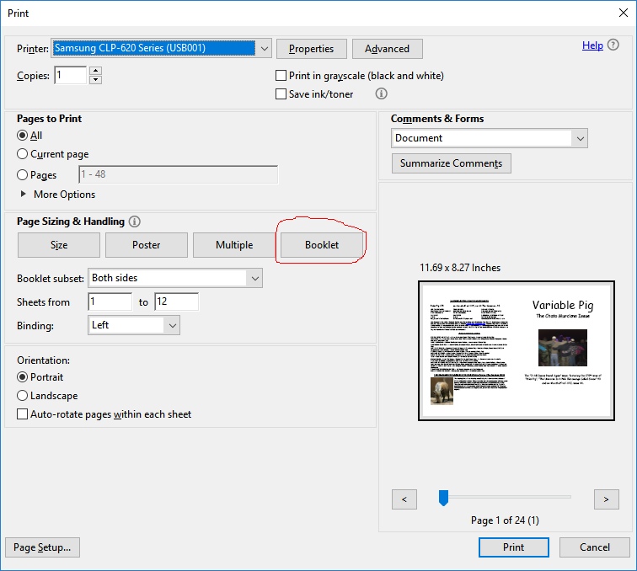Enable Auto-rotate pages within each sheet

[23, 414]
